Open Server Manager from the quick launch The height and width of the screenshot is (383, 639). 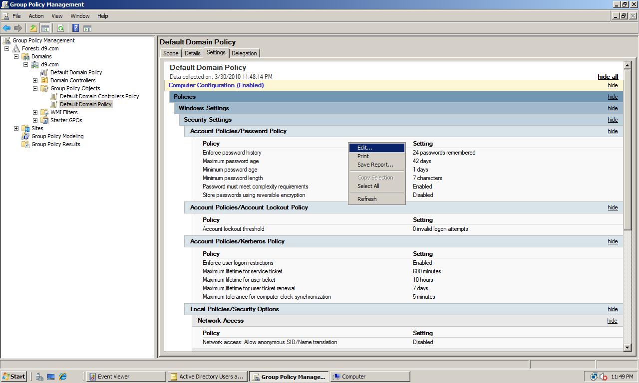pos(39,377)
